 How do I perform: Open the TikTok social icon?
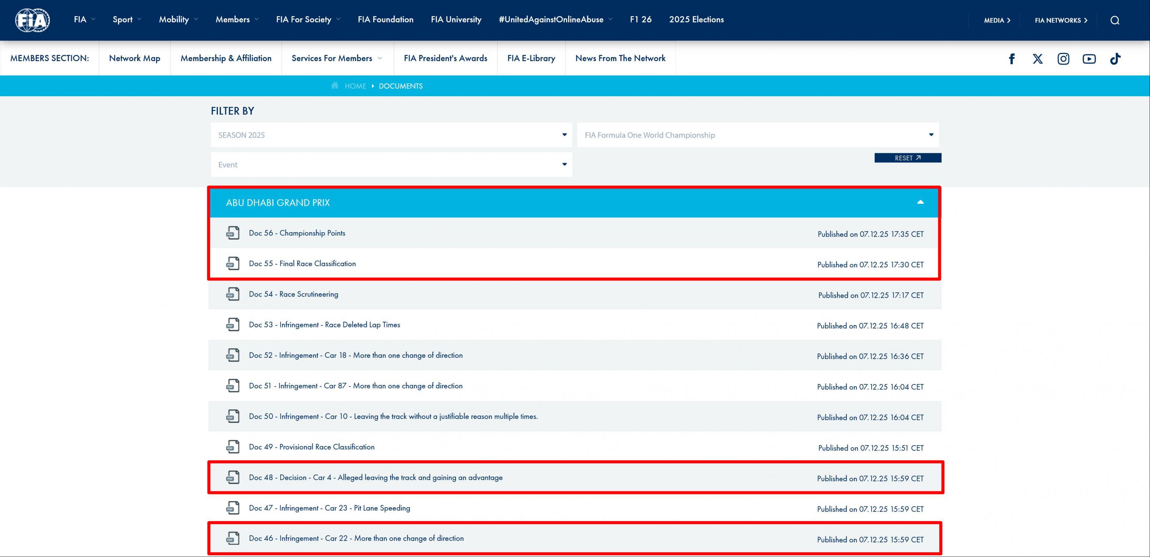1115,59
